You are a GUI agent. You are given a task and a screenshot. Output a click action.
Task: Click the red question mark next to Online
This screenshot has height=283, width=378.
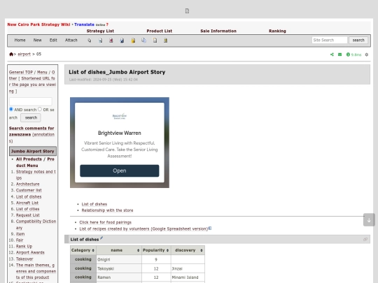[x=107, y=24]
